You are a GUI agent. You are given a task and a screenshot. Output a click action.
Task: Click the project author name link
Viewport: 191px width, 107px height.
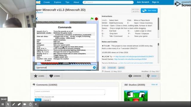40,12
